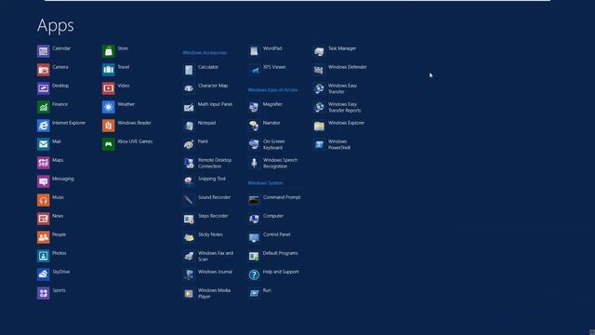Open the Travel app icon
Screen dimensions: 595x335
coord(109,70)
